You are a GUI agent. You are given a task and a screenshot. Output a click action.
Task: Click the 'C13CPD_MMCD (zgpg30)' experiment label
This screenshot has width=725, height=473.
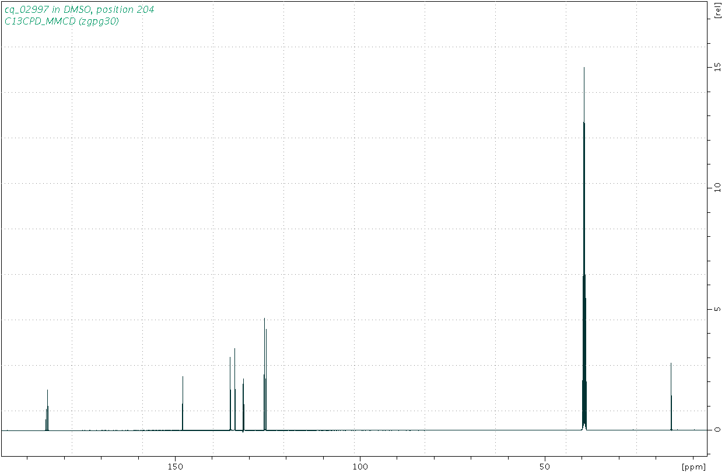(62, 21)
